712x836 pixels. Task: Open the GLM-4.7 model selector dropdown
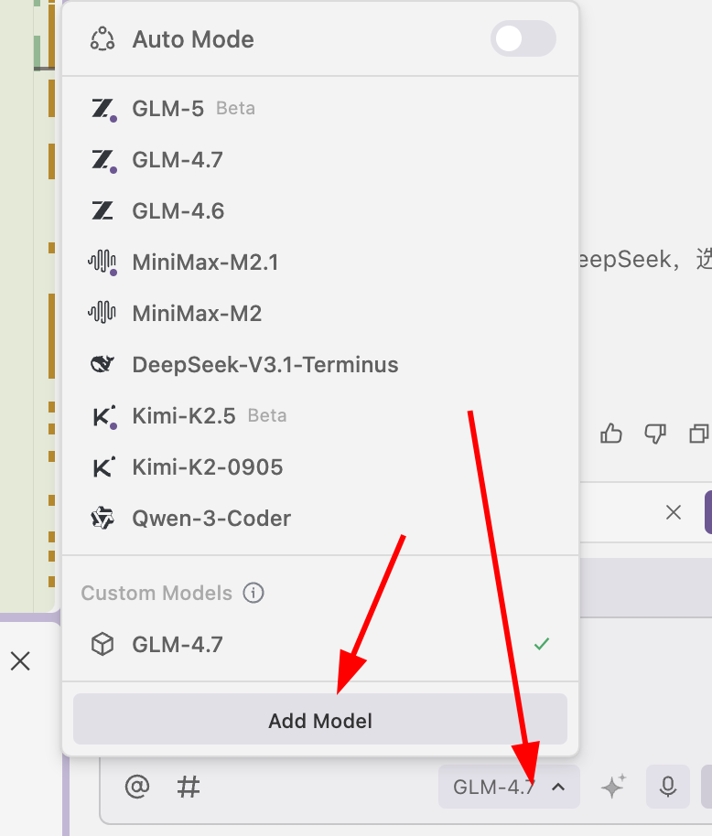509,787
